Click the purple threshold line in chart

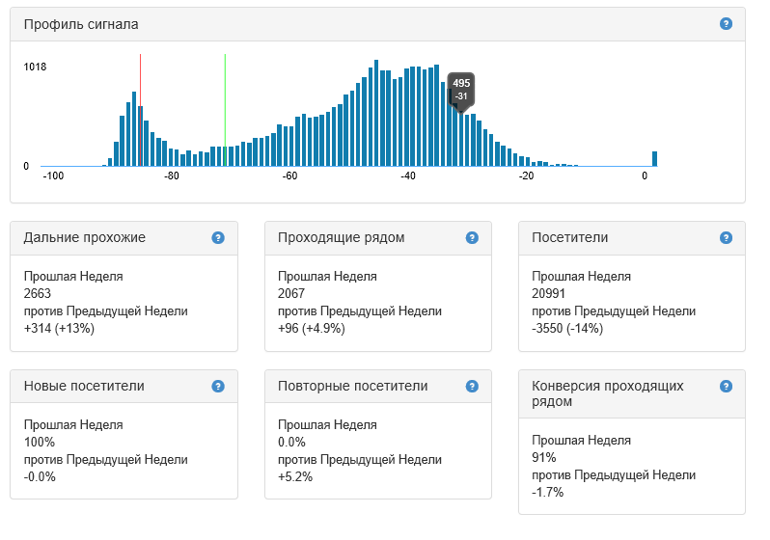click(140, 77)
